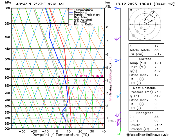This screenshot has height=137, width=177.
Task: Click the 40 temperature axis label
Action: [104, 131]
